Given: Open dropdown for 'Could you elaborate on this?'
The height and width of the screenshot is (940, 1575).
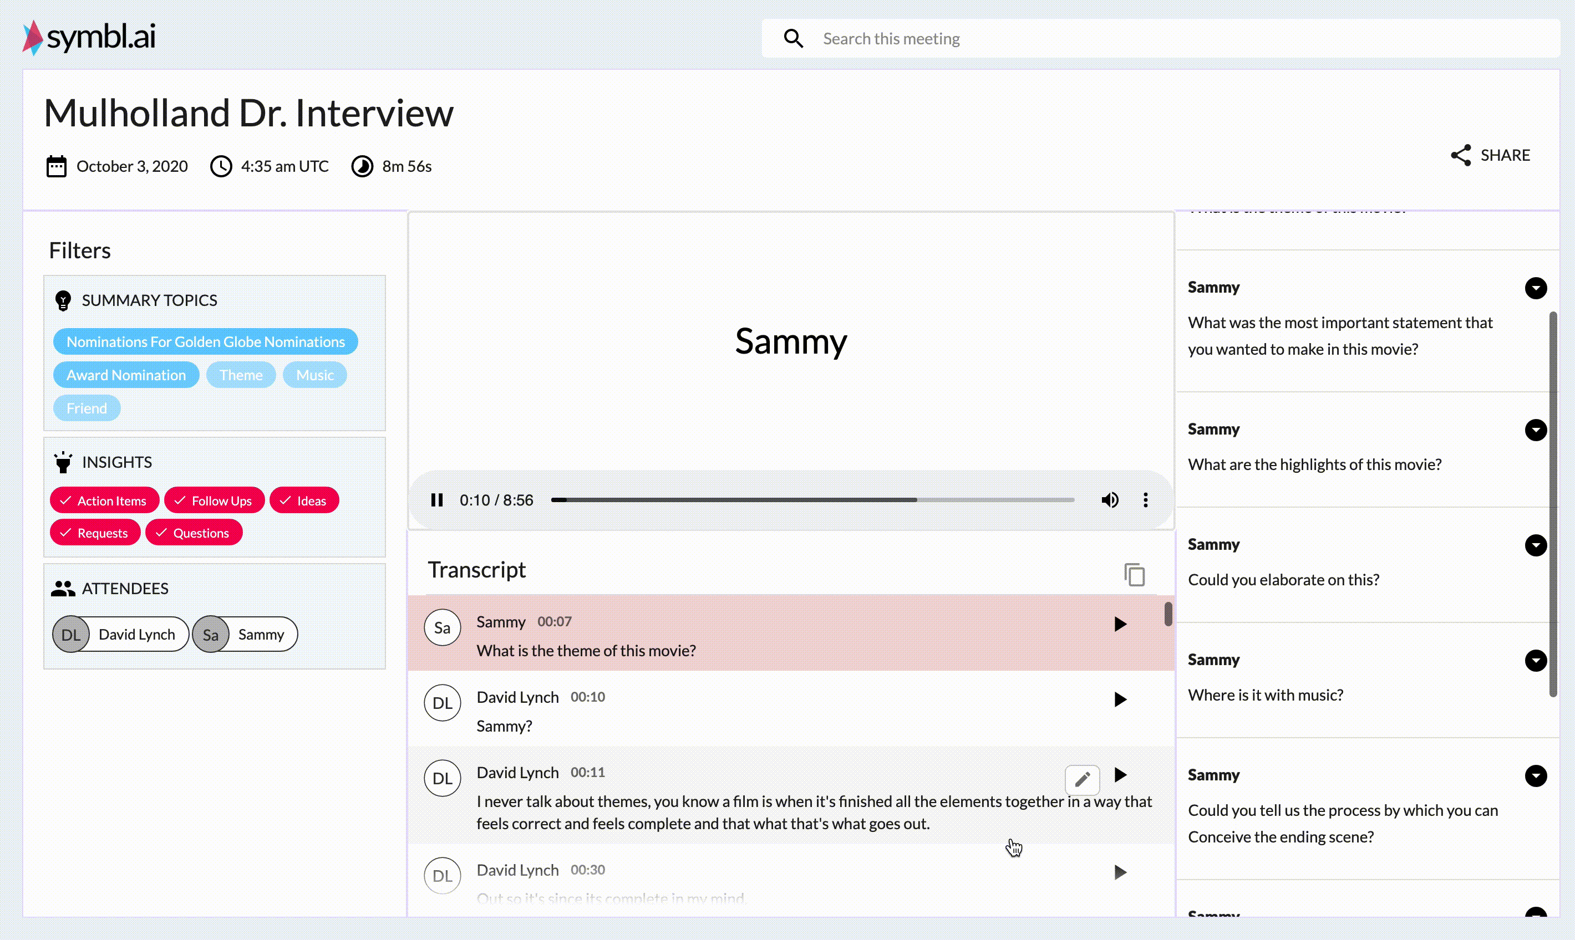Looking at the screenshot, I should (x=1535, y=545).
